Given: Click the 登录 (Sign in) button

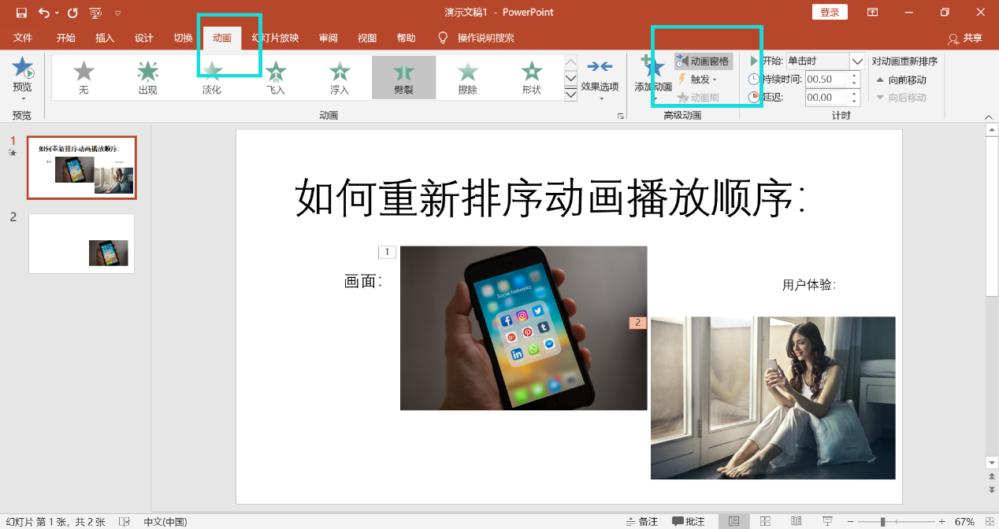Looking at the screenshot, I should point(830,12).
